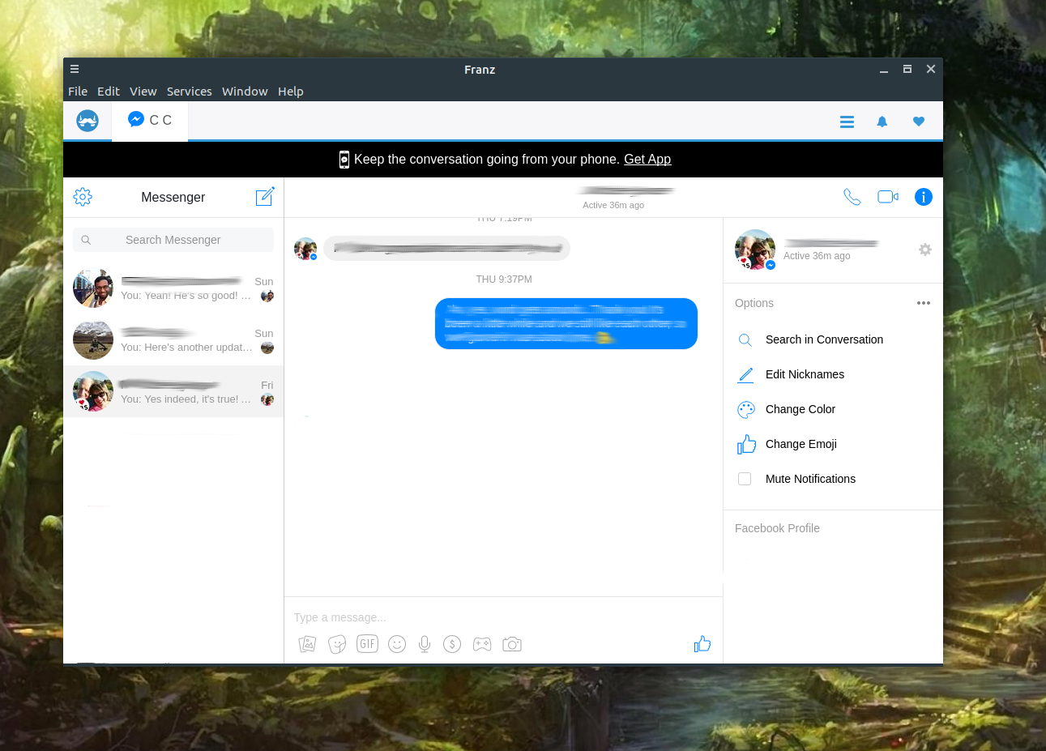Click the contact avatar in the info panel
Viewport: 1046px width, 751px height.
tap(755, 250)
